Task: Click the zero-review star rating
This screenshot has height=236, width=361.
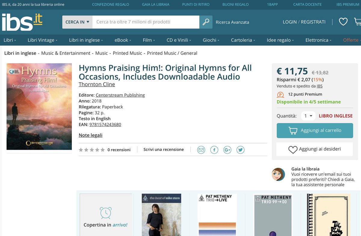Action: [92, 150]
